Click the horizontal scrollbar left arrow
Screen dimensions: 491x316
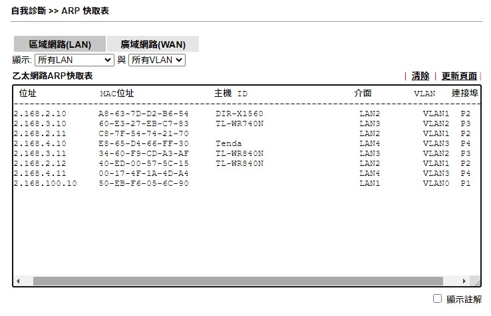click(18, 281)
